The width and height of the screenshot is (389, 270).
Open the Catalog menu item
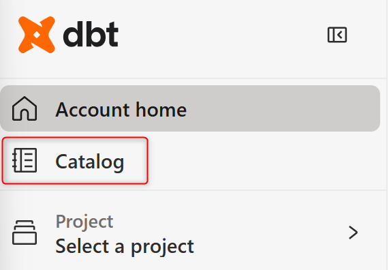[75, 160]
